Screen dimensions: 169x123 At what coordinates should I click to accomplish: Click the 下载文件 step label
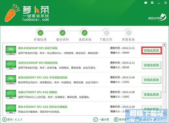click(x=106, y=39)
